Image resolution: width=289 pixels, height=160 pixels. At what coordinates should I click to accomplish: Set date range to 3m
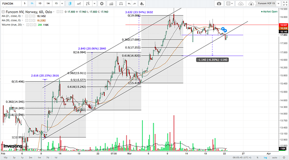tap(31, 157)
